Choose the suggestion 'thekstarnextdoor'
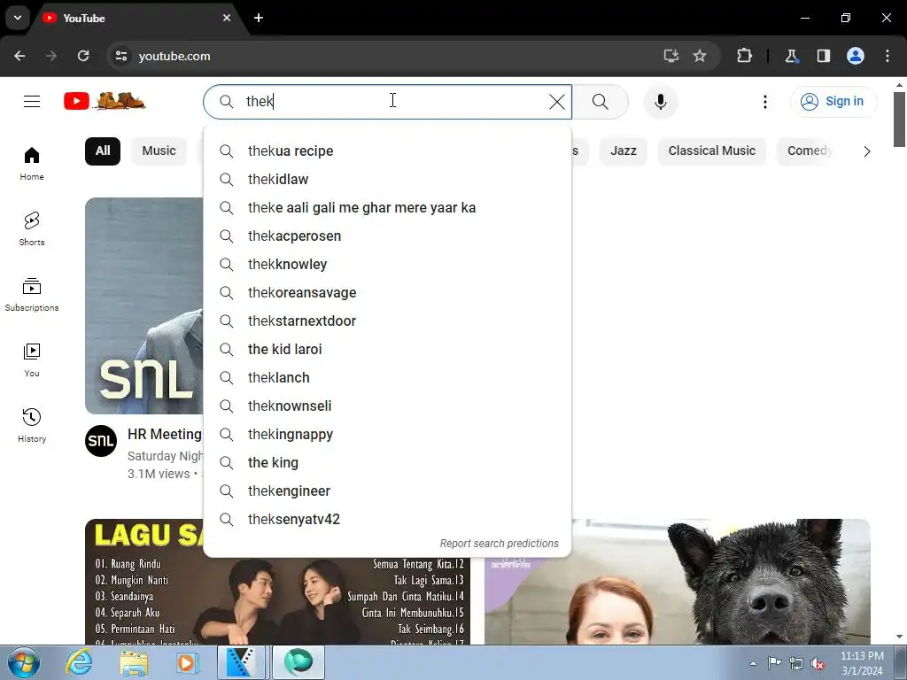 (x=388, y=321)
